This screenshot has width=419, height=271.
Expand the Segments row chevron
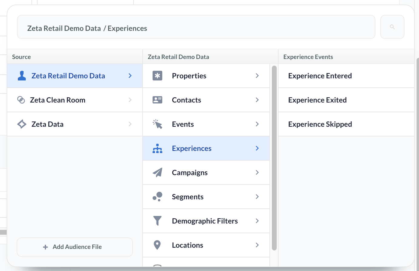pyautogui.click(x=257, y=197)
